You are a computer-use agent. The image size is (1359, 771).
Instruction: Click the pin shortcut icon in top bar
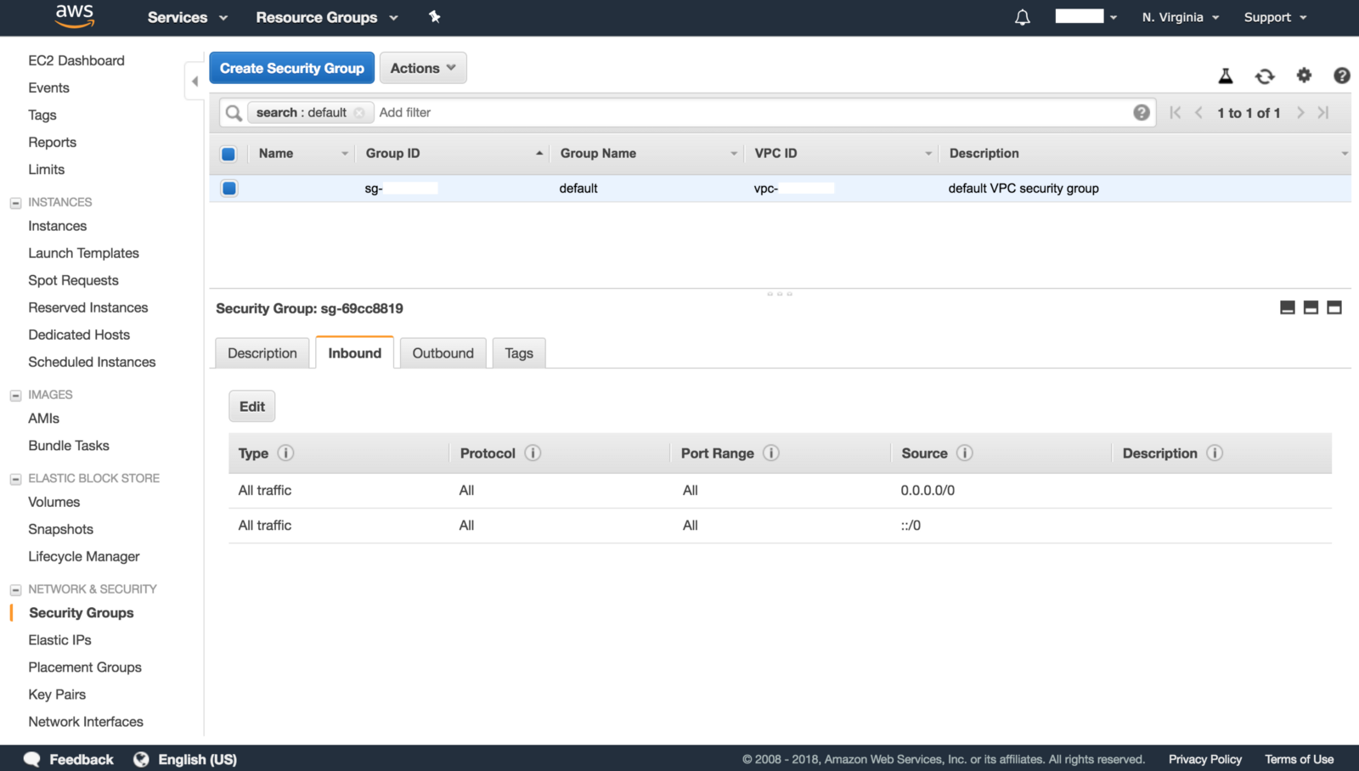click(x=434, y=17)
